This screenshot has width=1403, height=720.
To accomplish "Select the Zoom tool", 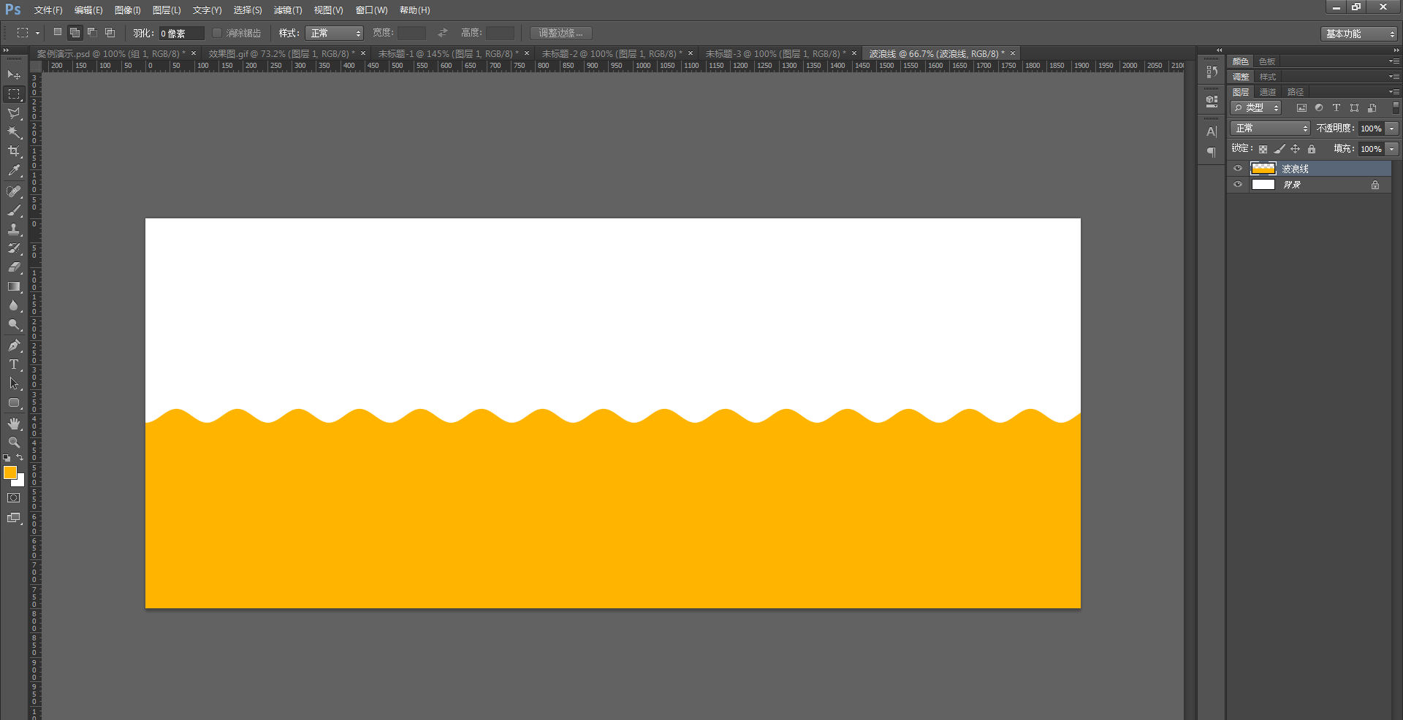I will [14, 443].
